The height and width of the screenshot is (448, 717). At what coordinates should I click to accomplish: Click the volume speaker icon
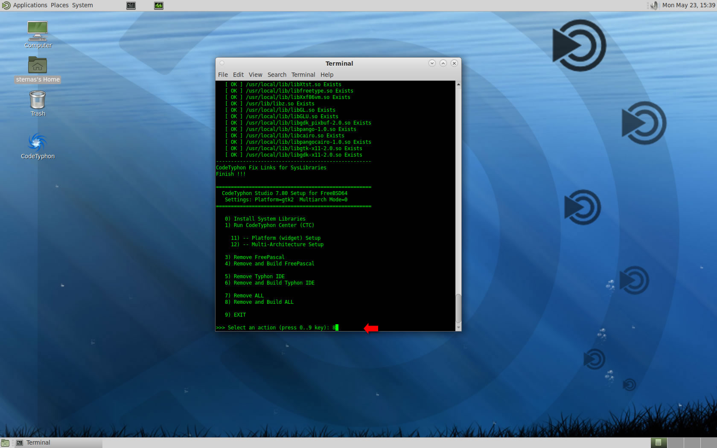click(654, 6)
